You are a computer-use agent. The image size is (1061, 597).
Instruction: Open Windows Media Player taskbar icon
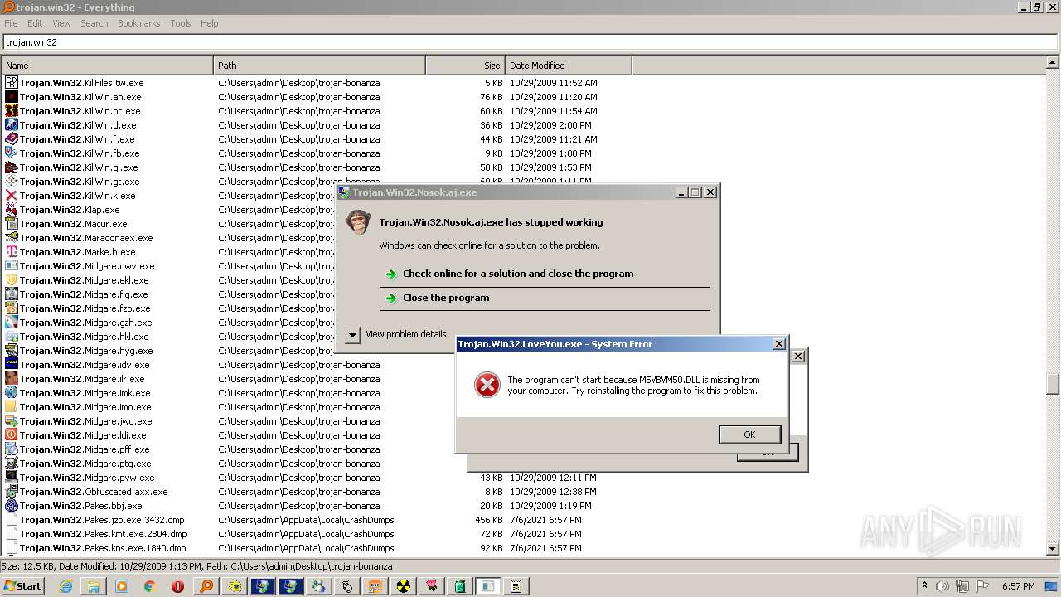[x=122, y=586]
